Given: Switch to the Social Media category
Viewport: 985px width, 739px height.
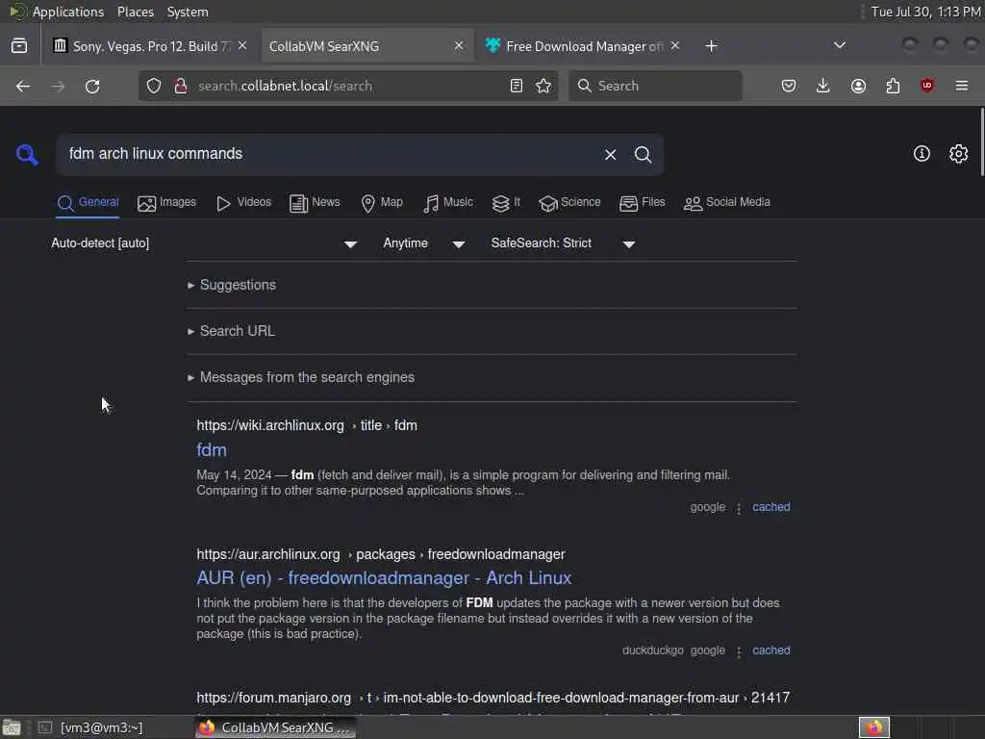Looking at the screenshot, I should [x=727, y=202].
